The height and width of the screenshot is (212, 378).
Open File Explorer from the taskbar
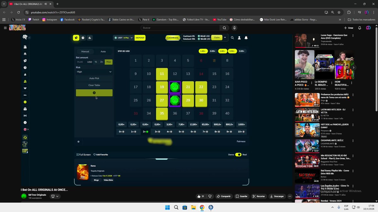193,207
